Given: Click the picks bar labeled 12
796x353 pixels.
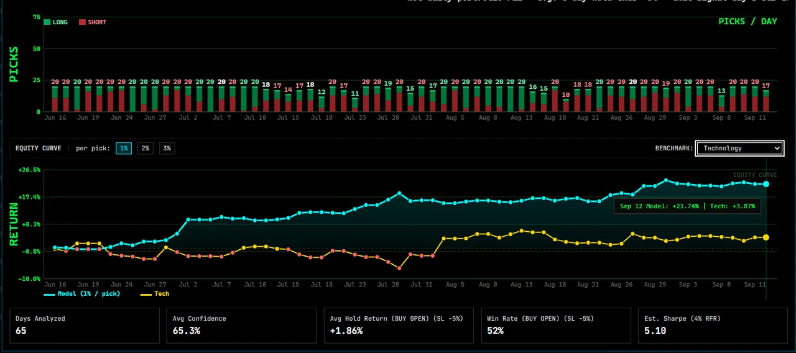Looking at the screenshot, I should [322, 104].
